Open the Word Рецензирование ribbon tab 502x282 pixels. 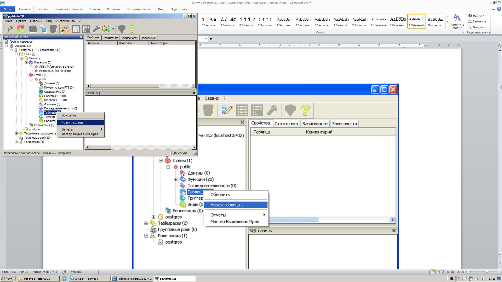(x=139, y=9)
